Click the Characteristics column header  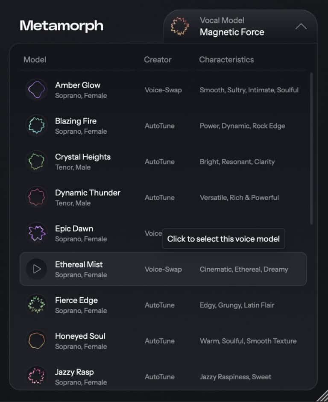(226, 60)
